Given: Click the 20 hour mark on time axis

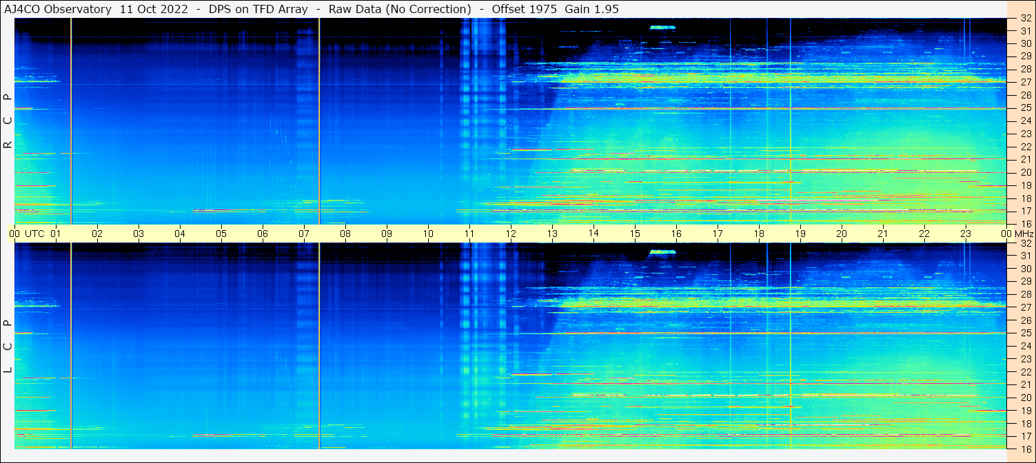Looking at the screenshot, I should click(x=842, y=234).
